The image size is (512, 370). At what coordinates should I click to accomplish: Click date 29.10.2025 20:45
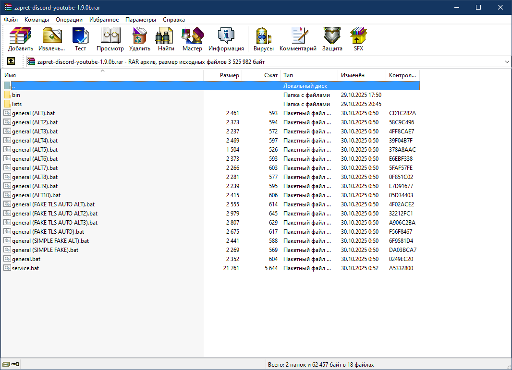click(x=361, y=104)
